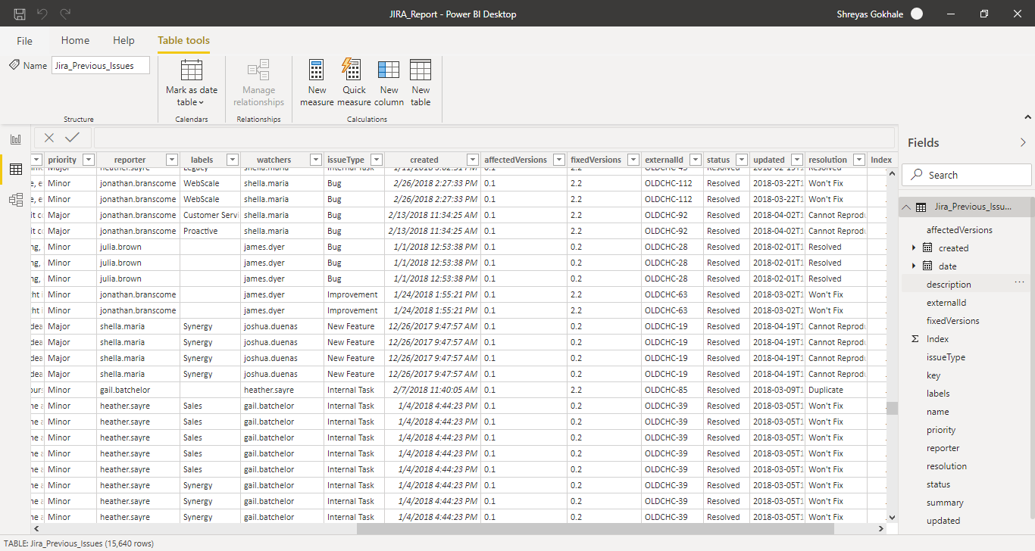Click the New measure icon

[x=317, y=79]
